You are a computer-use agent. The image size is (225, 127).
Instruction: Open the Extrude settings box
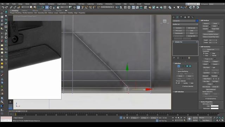click(x=210, y=26)
